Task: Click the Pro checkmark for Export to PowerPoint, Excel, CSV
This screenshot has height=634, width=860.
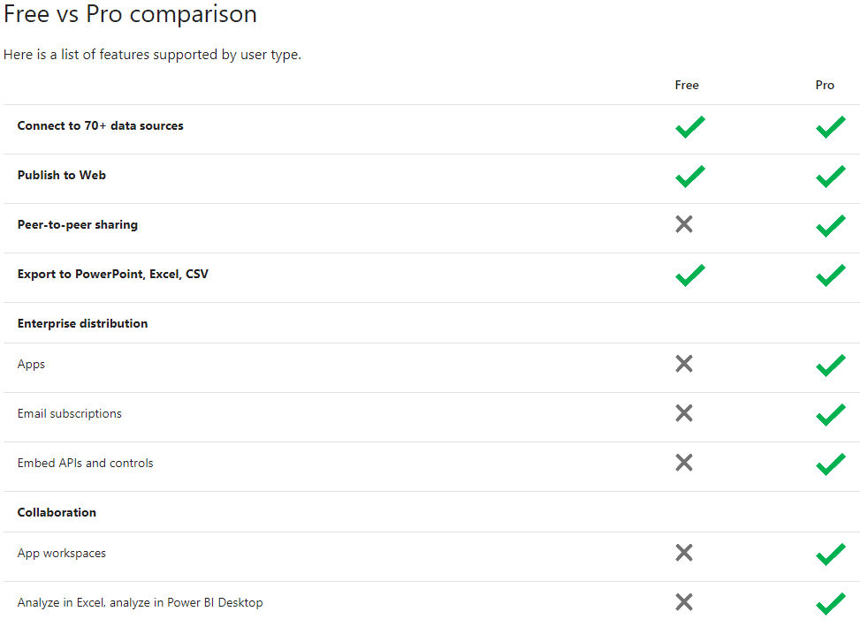Action: click(x=830, y=275)
